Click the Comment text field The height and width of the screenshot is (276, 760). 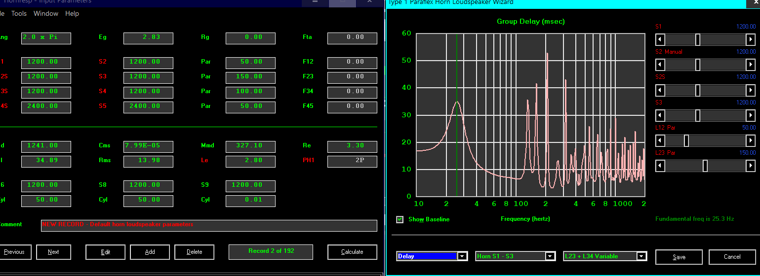(x=209, y=225)
